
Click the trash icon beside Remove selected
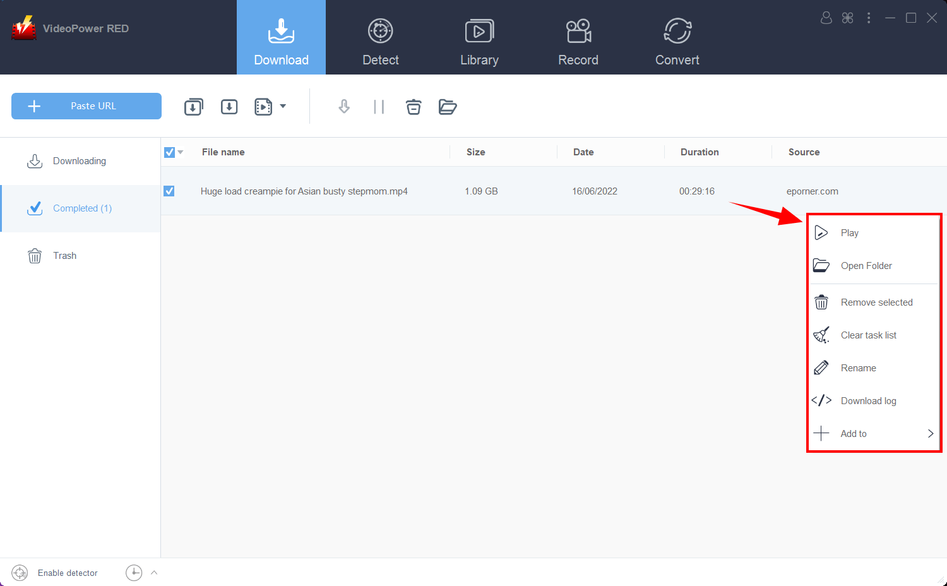821,302
